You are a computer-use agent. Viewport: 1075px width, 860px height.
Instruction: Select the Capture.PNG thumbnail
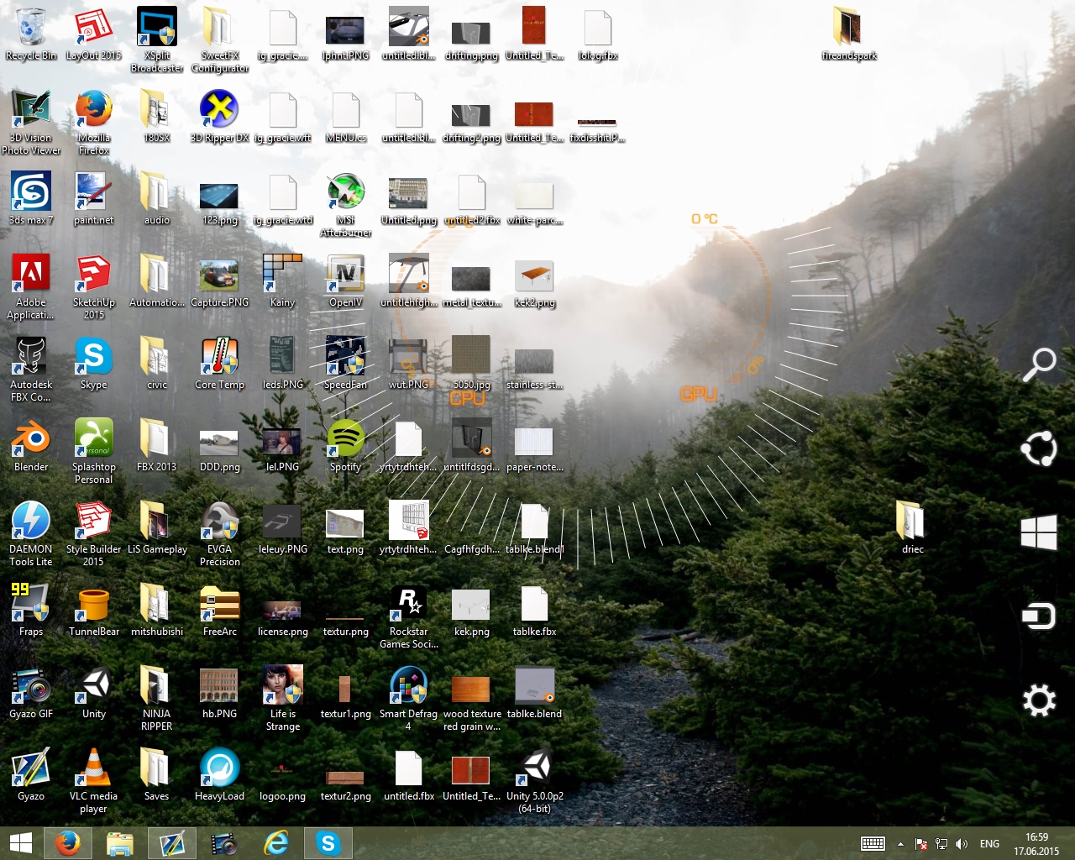tap(219, 275)
